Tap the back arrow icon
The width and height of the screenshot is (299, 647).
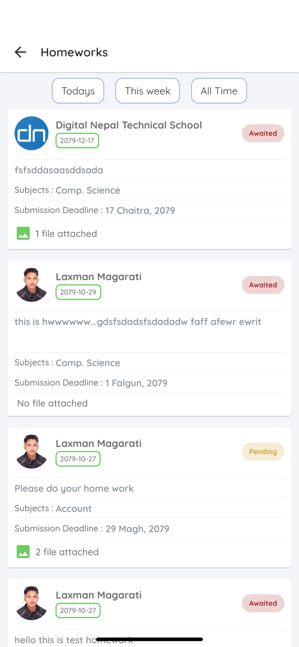20,52
